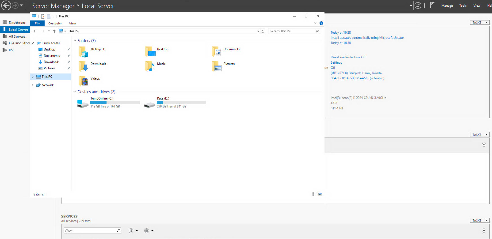Refresh the This PC address bar
This screenshot has width=492, height=239.
(263, 31)
